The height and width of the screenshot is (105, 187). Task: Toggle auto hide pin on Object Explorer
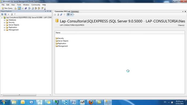coord(48,11)
